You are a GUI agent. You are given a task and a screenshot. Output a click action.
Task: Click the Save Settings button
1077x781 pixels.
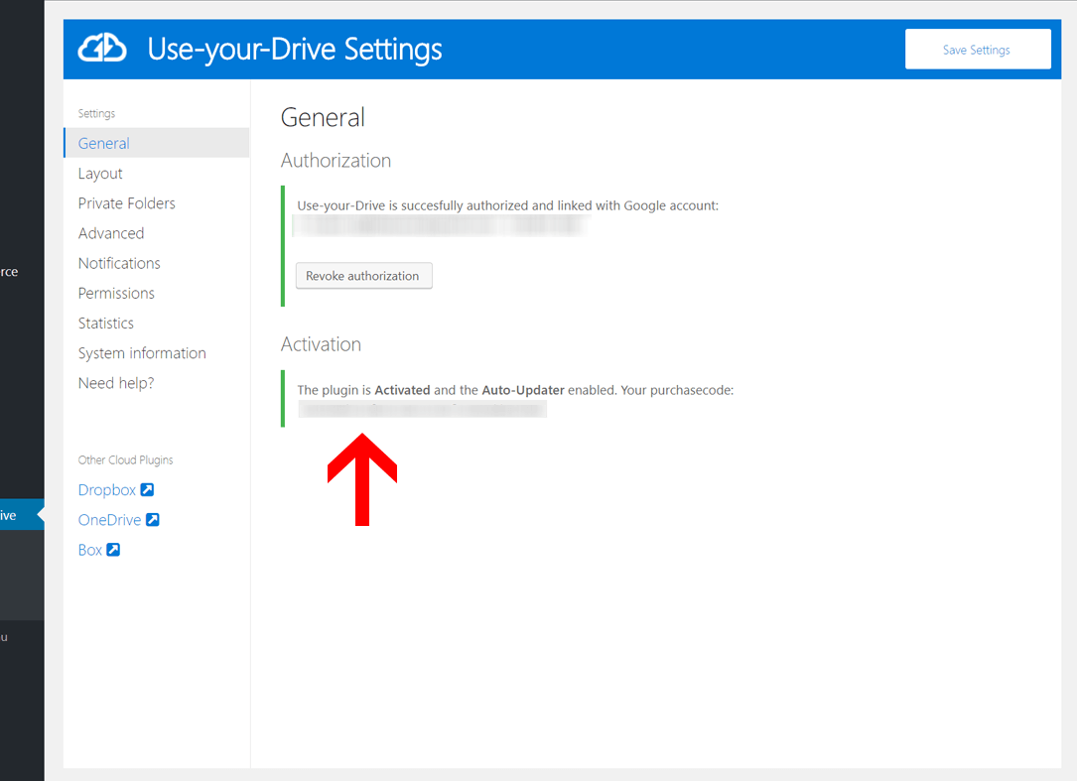[x=978, y=50]
